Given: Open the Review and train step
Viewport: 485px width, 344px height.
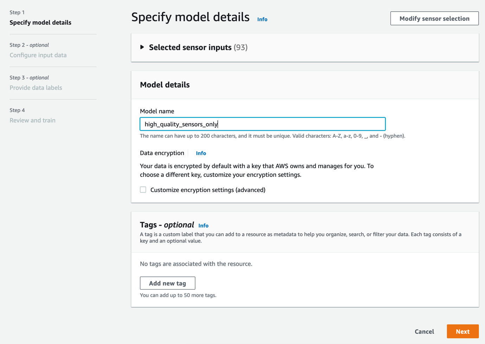Looking at the screenshot, I should click(x=32, y=120).
